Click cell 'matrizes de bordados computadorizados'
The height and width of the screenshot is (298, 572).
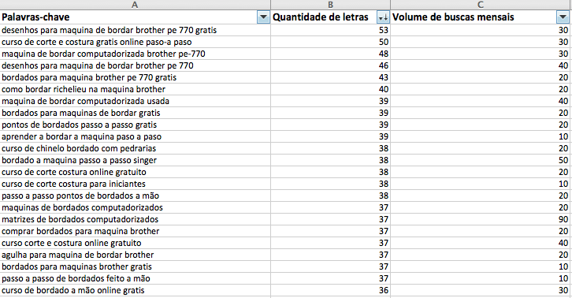click(135, 219)
